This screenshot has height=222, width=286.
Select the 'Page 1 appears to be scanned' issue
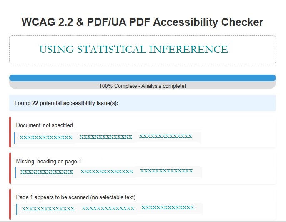pos(75,197)
